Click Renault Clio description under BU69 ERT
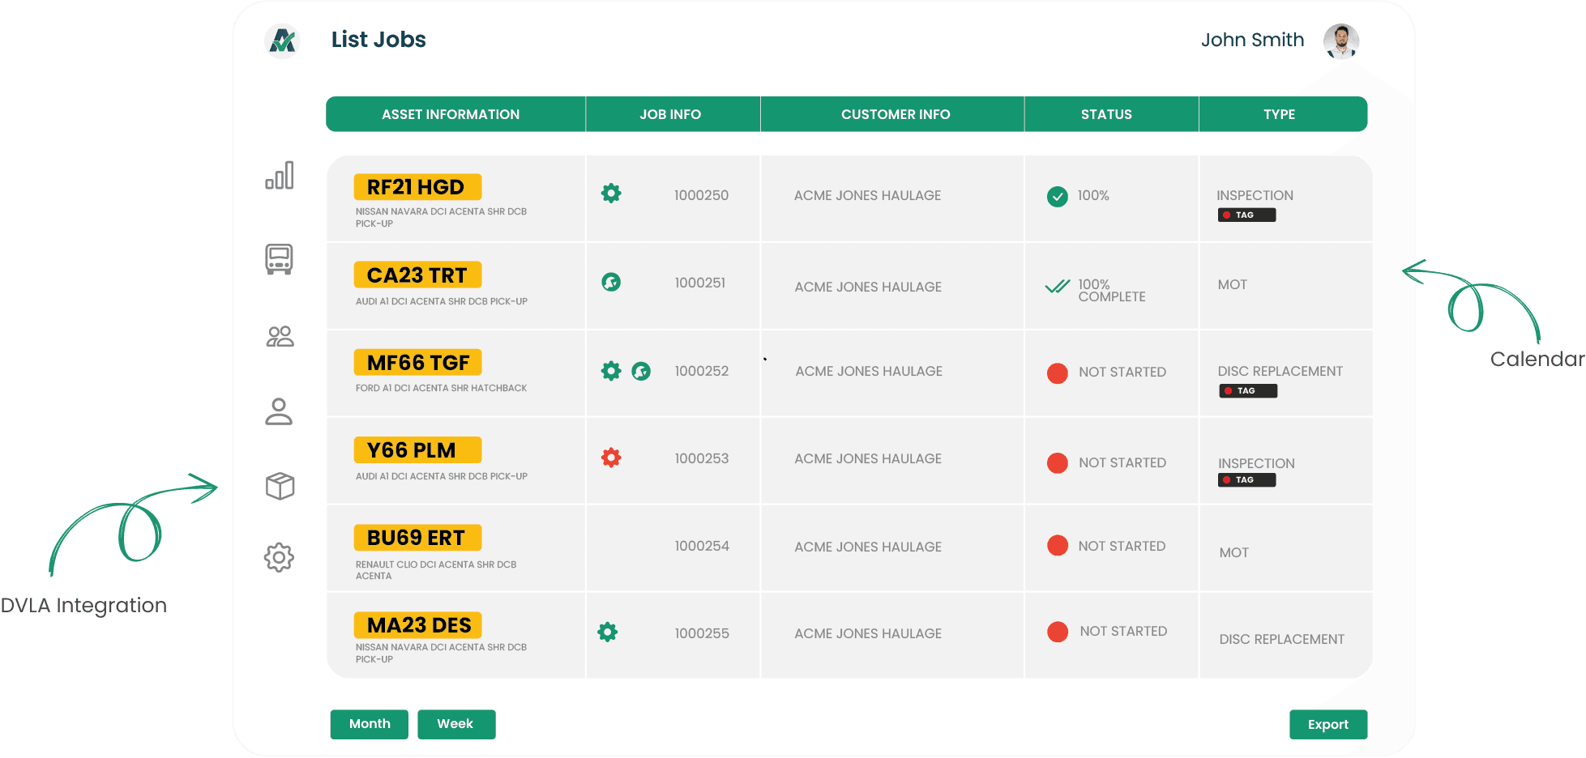The image size is (1586, 758). [x=436, y=570]
